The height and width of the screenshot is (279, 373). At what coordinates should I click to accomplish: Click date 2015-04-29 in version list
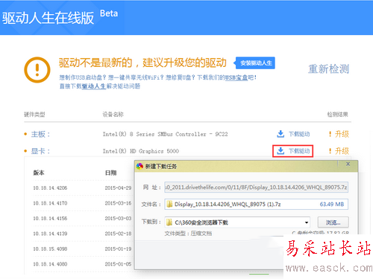(118, 188)
